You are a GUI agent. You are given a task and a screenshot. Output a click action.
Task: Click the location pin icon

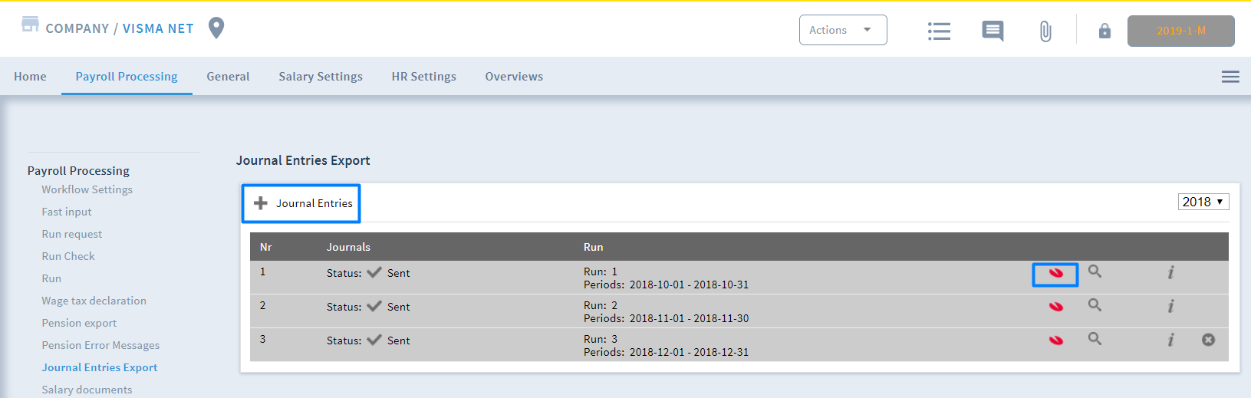point(217,28)
